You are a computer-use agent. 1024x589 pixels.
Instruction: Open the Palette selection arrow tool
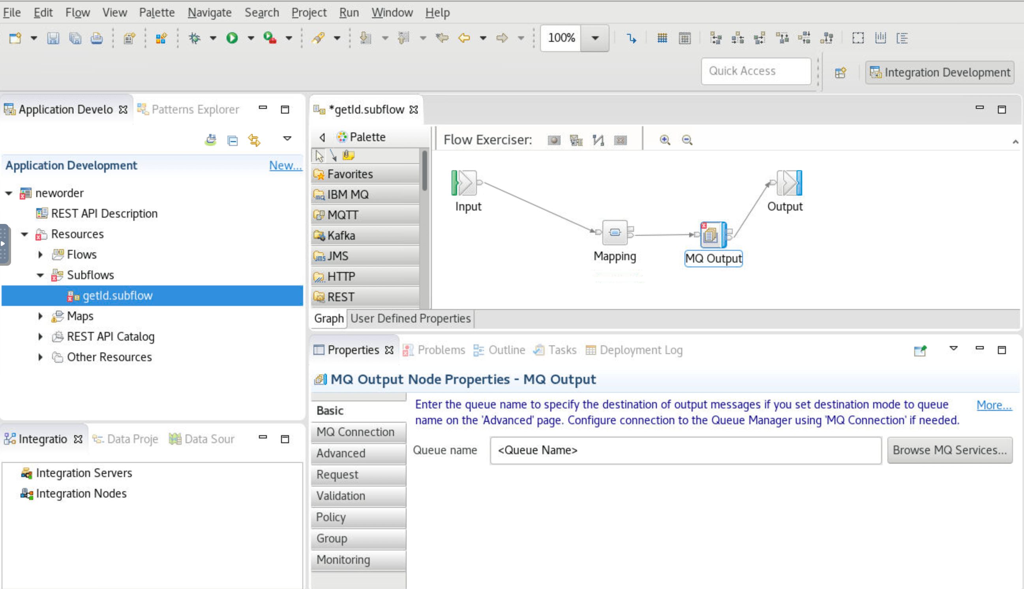coord(319,155)
